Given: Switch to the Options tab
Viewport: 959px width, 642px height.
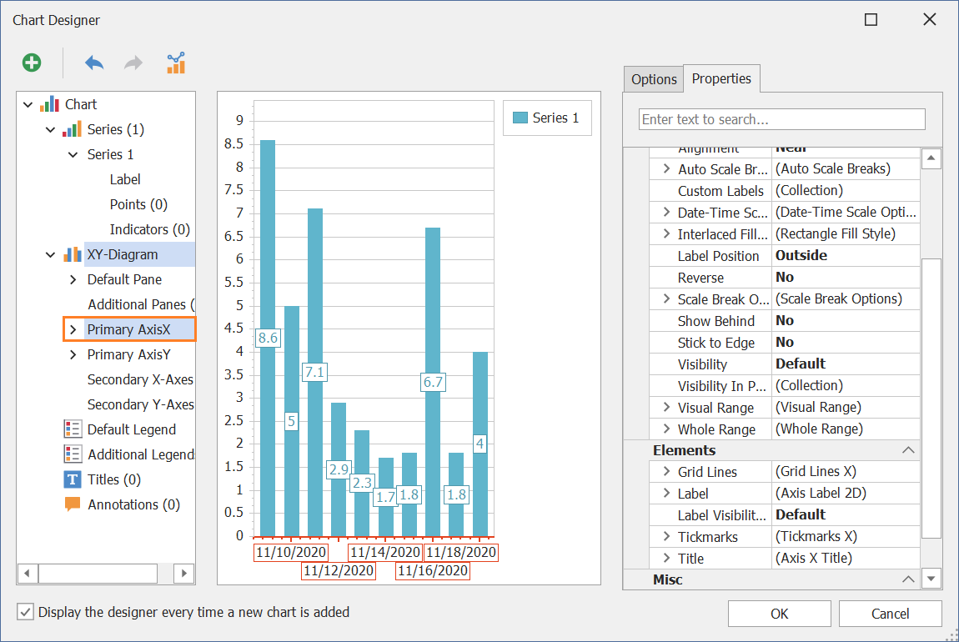Looking at the screenshot, I should coord(654,79).
